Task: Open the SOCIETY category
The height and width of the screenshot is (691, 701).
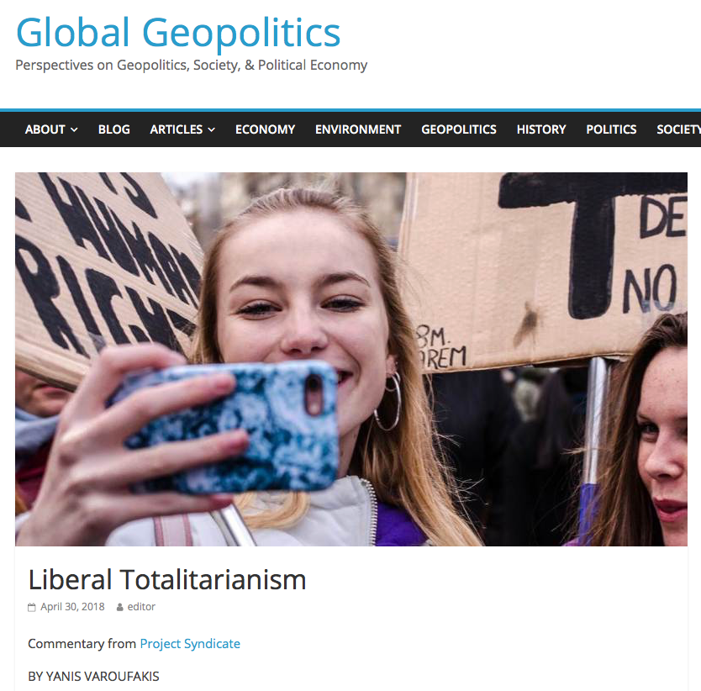Action: point(678,129)
